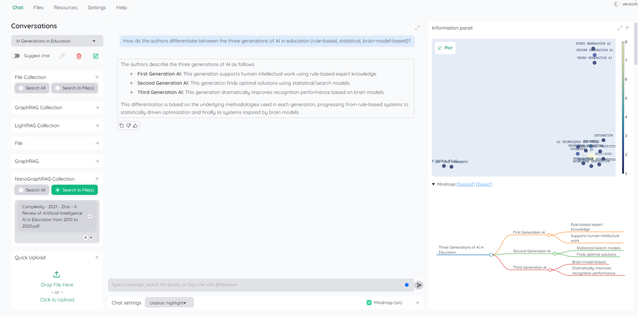Send the message with the paper plane icon
Image resolution: width=638 pixels, height=316 pixels.
(418, 285)
